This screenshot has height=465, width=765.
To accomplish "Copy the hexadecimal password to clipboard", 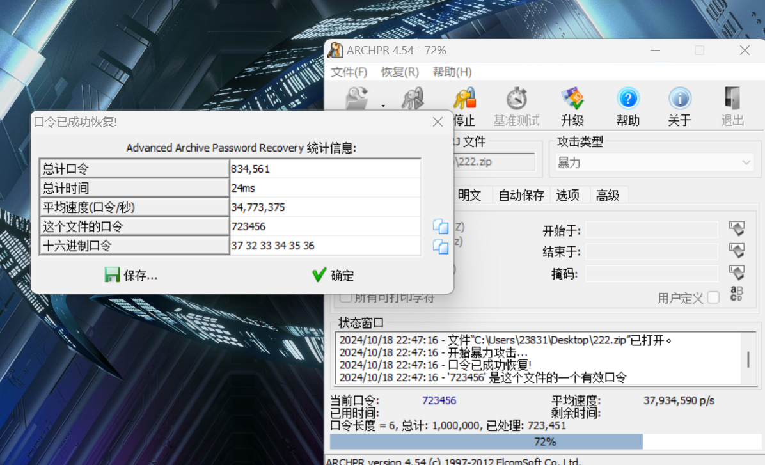I will [441, 246].
